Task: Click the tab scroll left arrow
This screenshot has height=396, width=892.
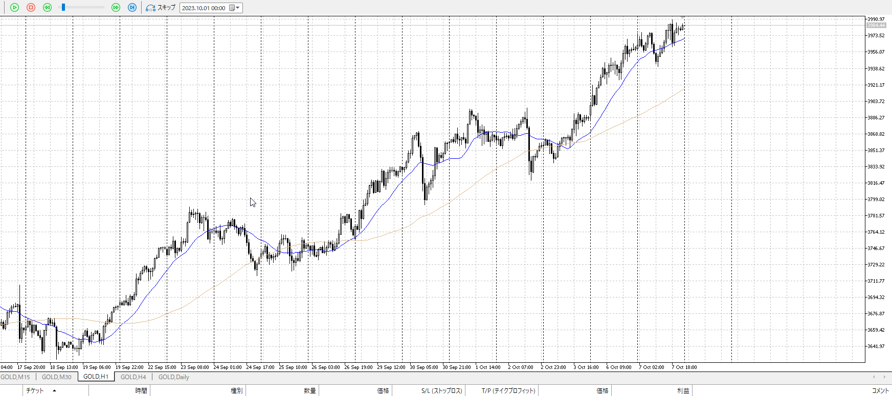Action: [874, 377]
